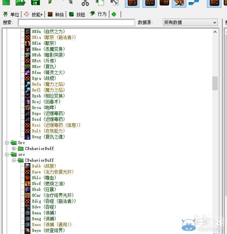This screenshot has height=234, width=227.
Task: Switch to the 单位 tab
Action: click(11, 15)
